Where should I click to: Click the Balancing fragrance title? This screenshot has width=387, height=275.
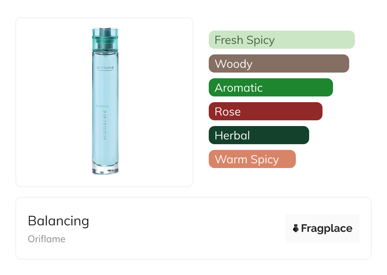point(58,221)
